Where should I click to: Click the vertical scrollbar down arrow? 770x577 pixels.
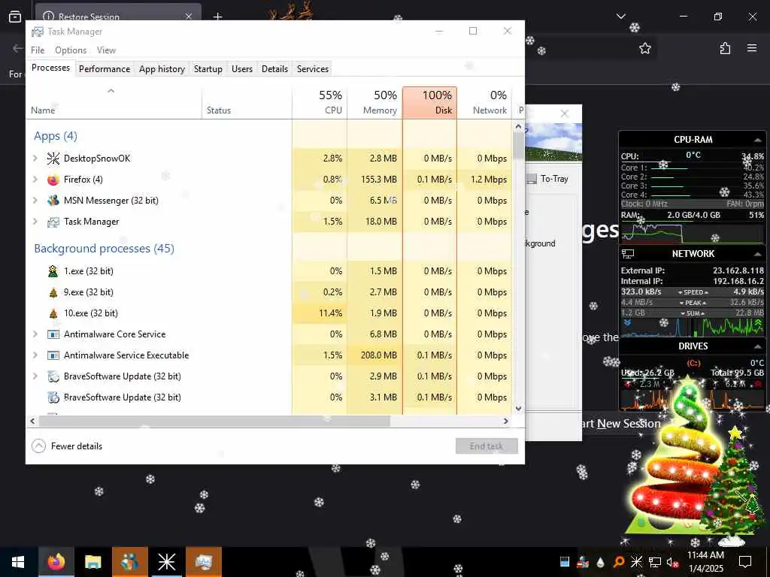click(519, 409)
